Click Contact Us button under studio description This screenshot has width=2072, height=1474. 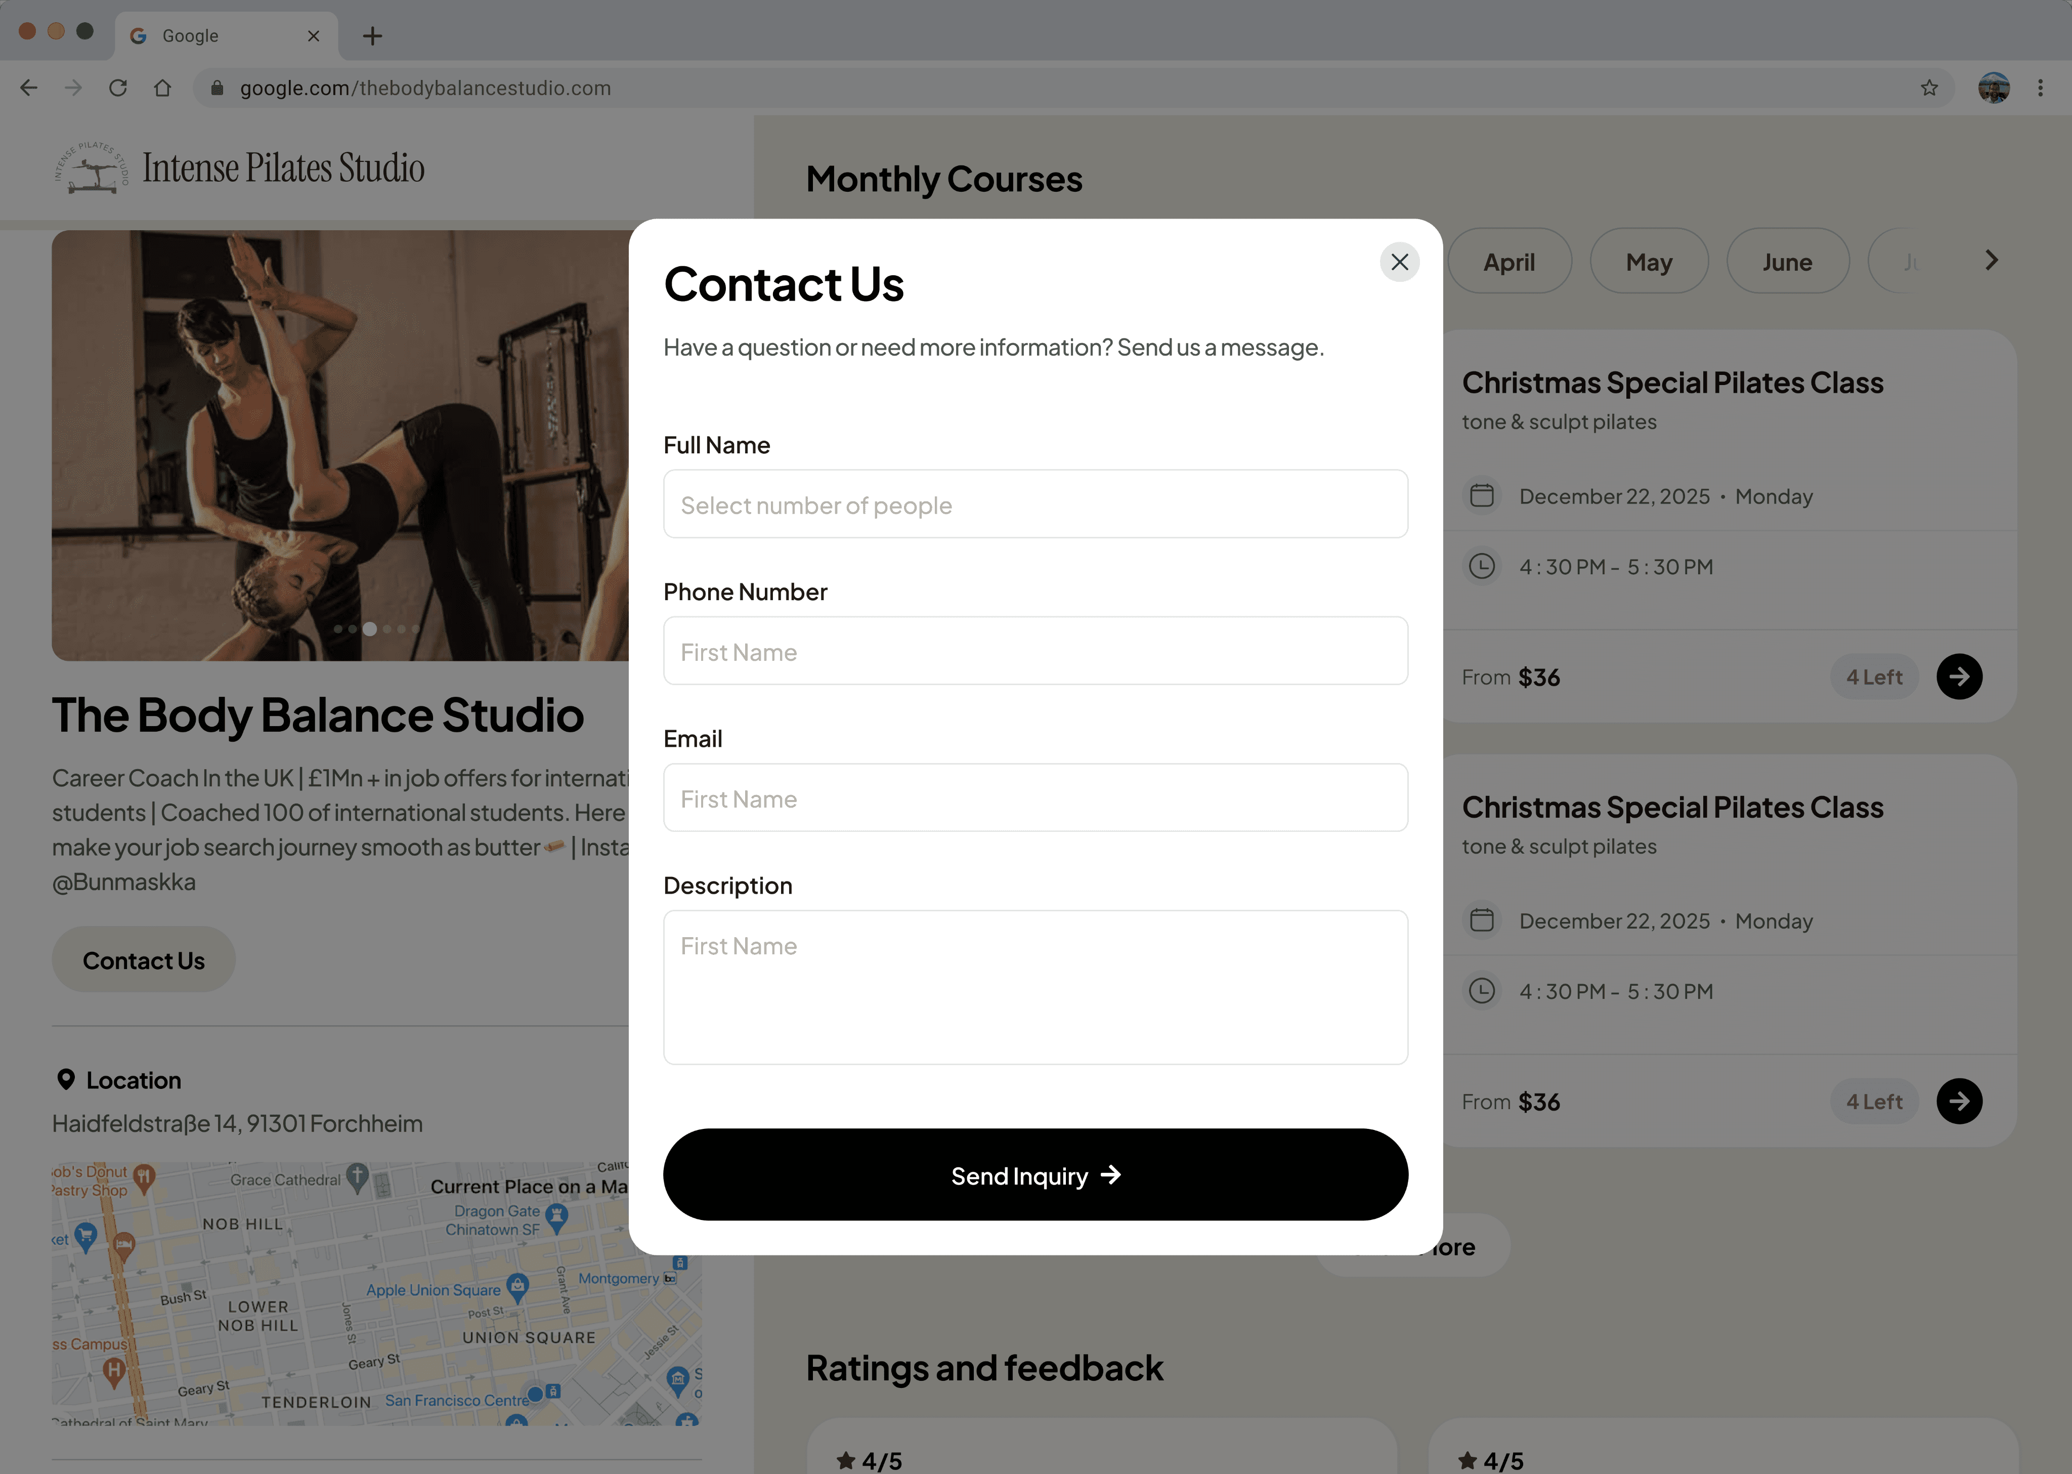tap(143, 960)
